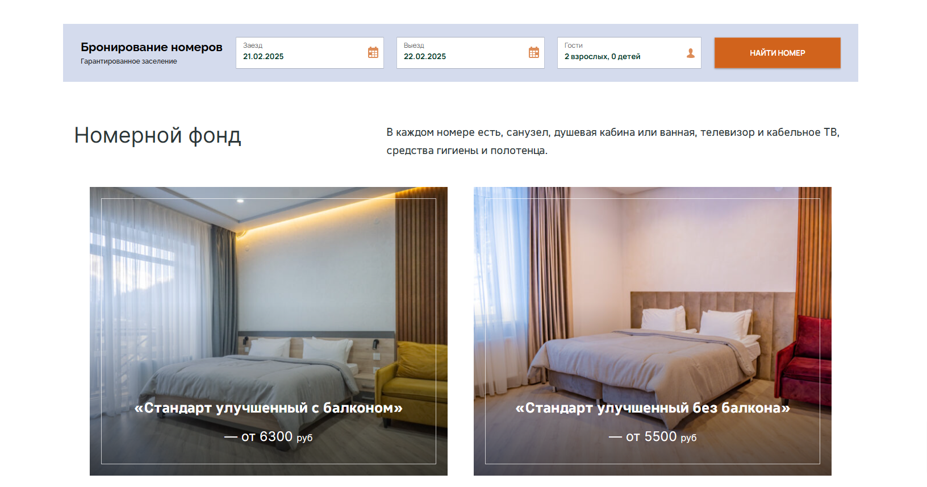This screenshot has height=487, width=927.
Task: Select the check-in date 21.02.2025 field
Action: [x=310, y=53]
